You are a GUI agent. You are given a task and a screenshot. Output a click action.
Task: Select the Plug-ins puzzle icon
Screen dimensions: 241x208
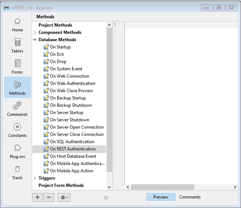17,149
